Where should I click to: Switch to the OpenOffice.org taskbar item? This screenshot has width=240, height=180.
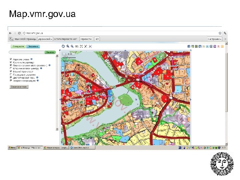click(82, 148)
